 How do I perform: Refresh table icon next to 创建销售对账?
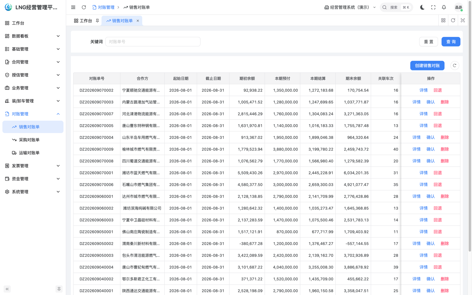455,65
